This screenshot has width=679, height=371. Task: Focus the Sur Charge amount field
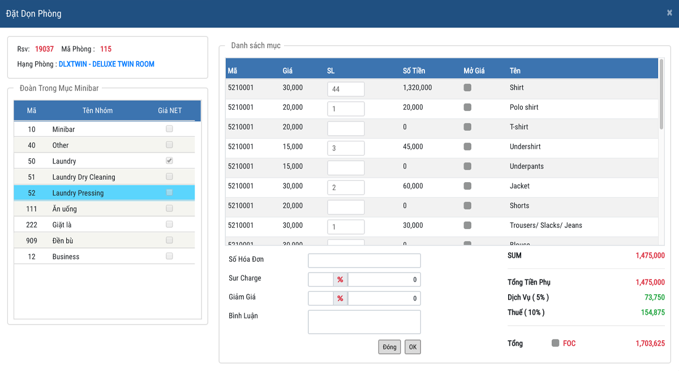point(384,279)
